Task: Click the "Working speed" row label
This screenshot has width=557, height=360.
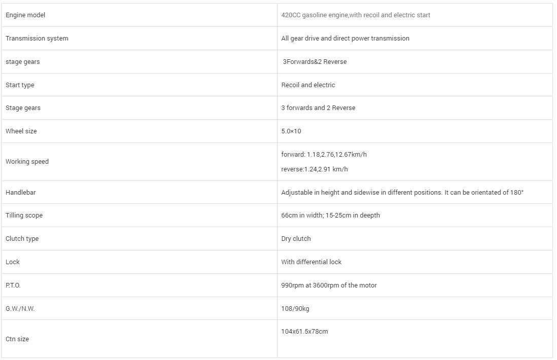Action: [x=27, y=162]
